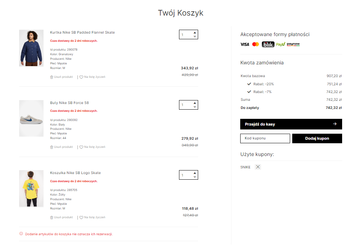Screen dimensions: 363x249
Task: Click the Przejdź do kasy button
Action: (x=291, y=124)
